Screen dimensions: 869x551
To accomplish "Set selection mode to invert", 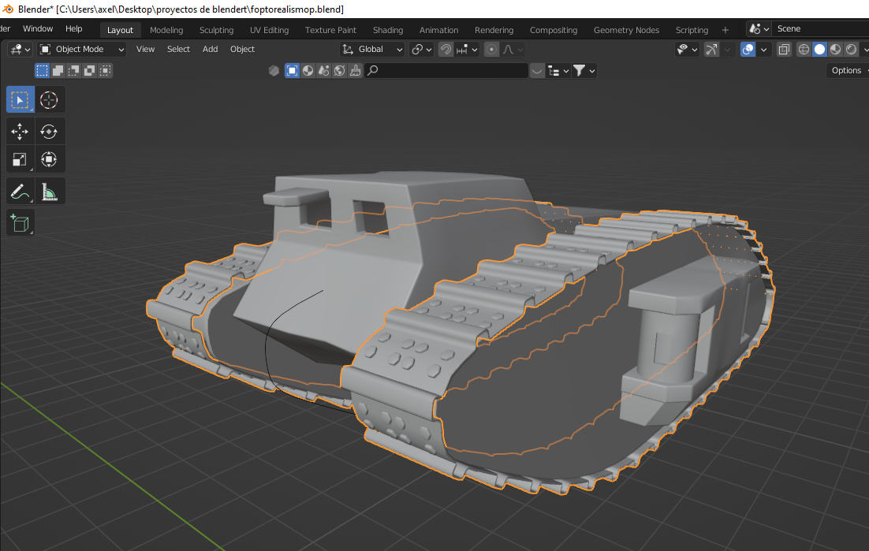I will click(89, 70).
